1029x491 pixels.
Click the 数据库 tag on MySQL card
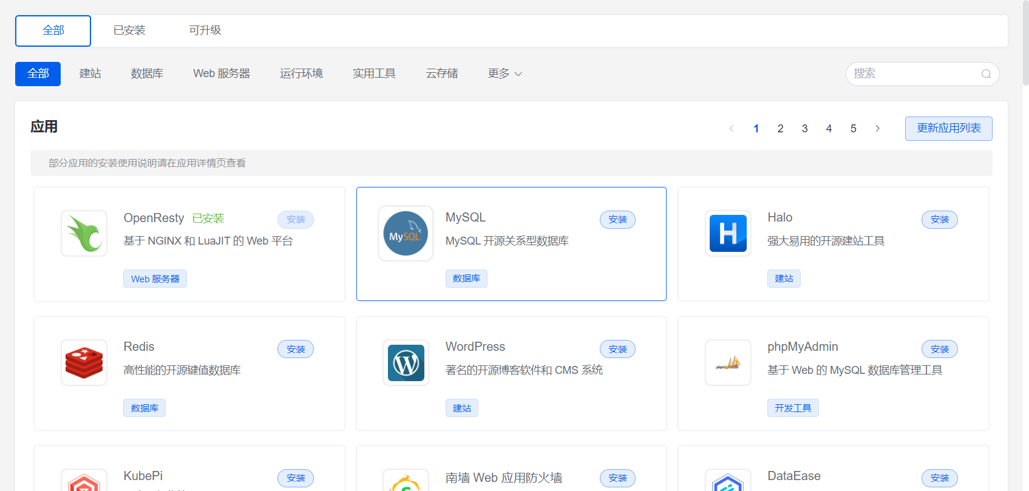pos(466,279)
